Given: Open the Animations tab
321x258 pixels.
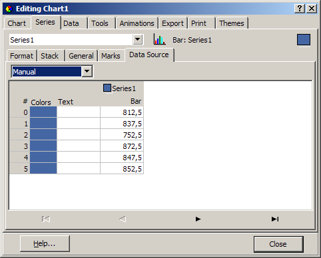Looking at the screenshot, I should coord(137,23).
